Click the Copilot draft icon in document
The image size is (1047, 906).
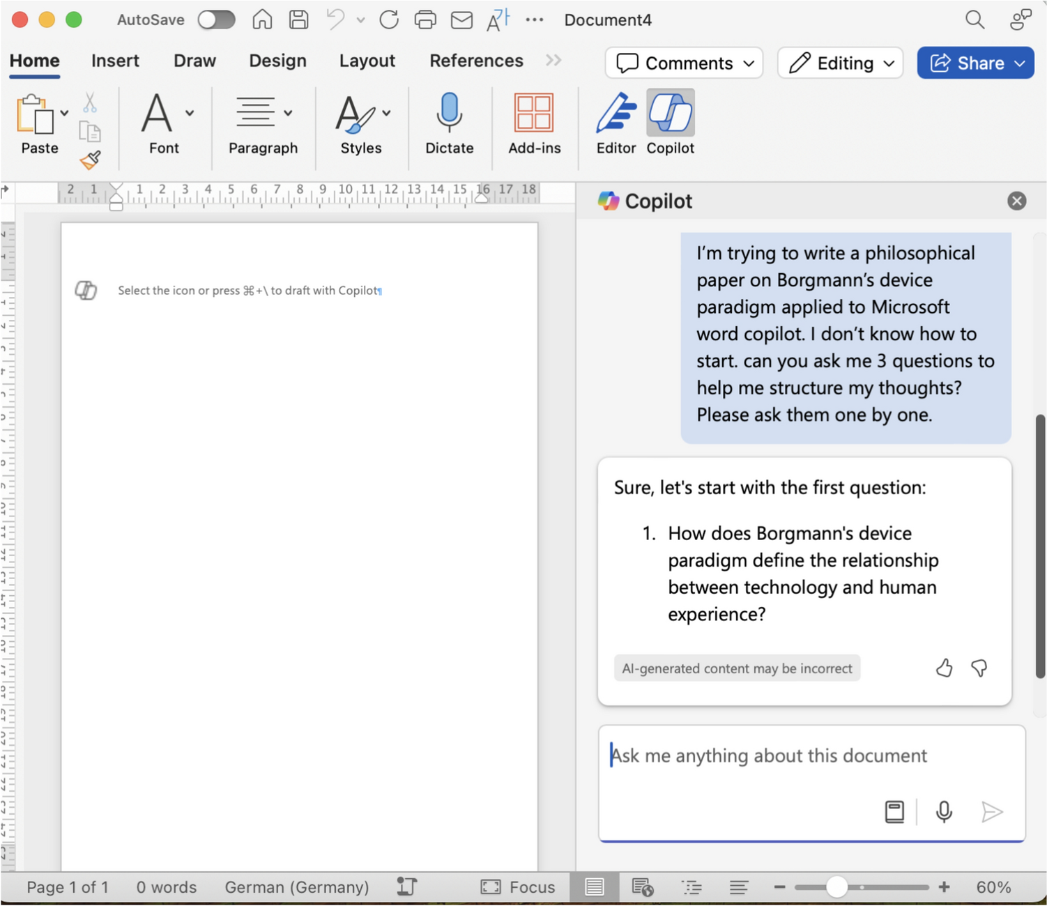(x=86, y=291)
